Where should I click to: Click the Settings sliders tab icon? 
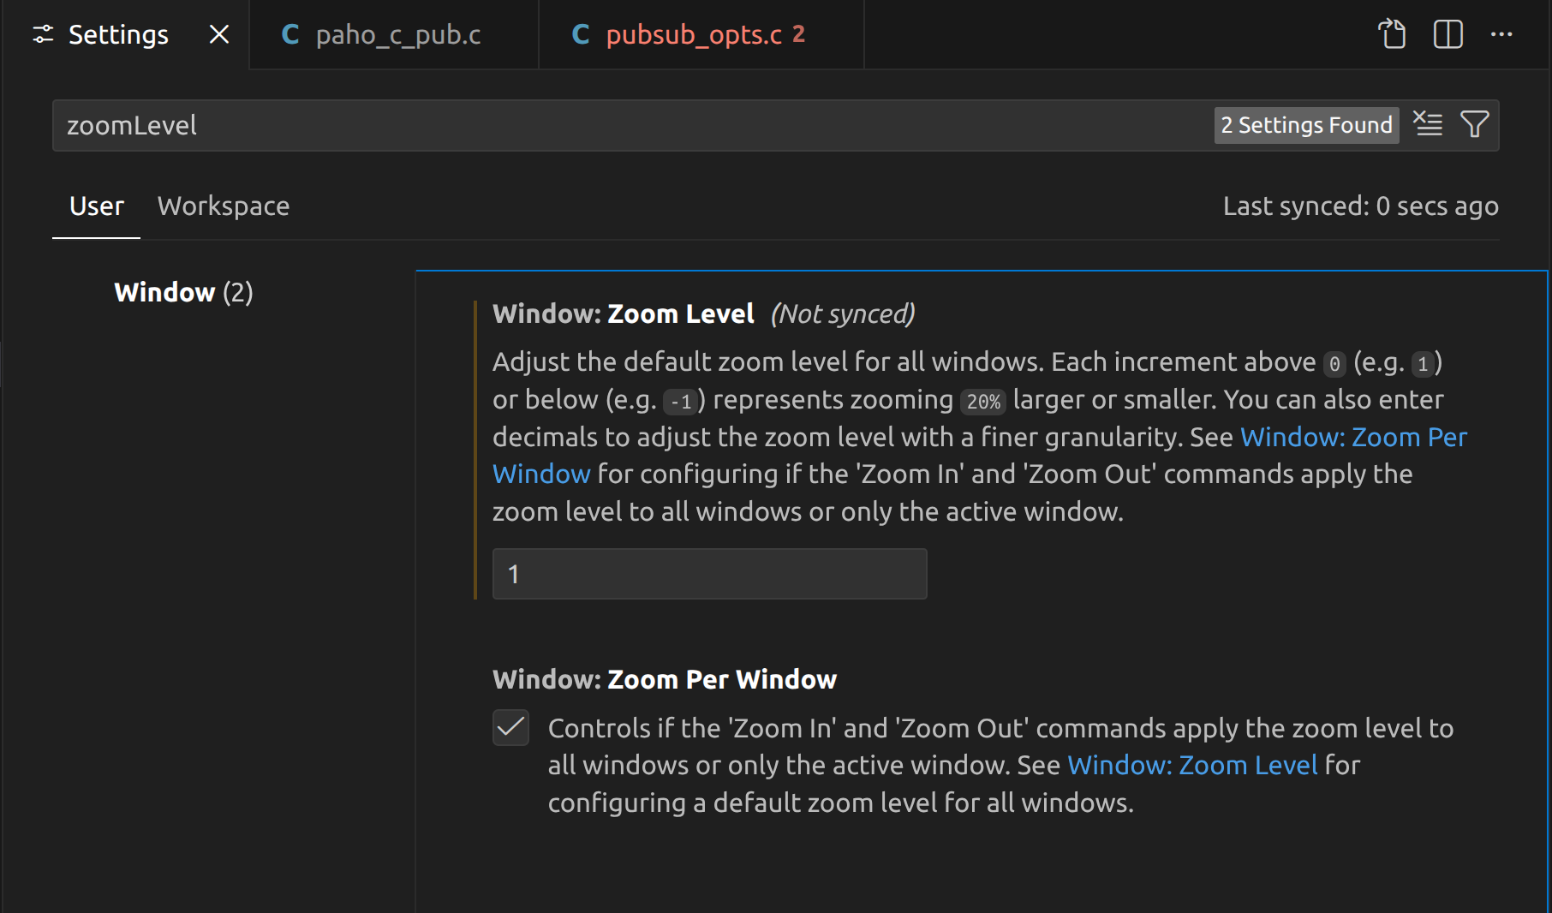[x=43, y=34]
